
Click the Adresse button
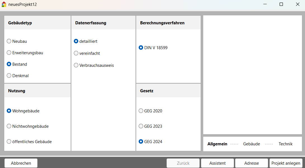(252, 163)
